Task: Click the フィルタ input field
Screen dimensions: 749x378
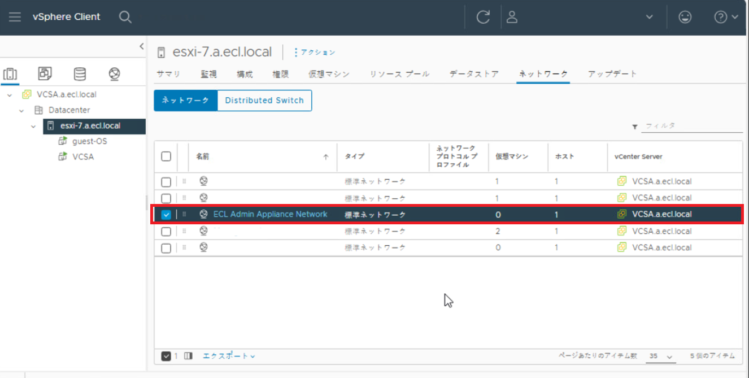Action: 693,126
